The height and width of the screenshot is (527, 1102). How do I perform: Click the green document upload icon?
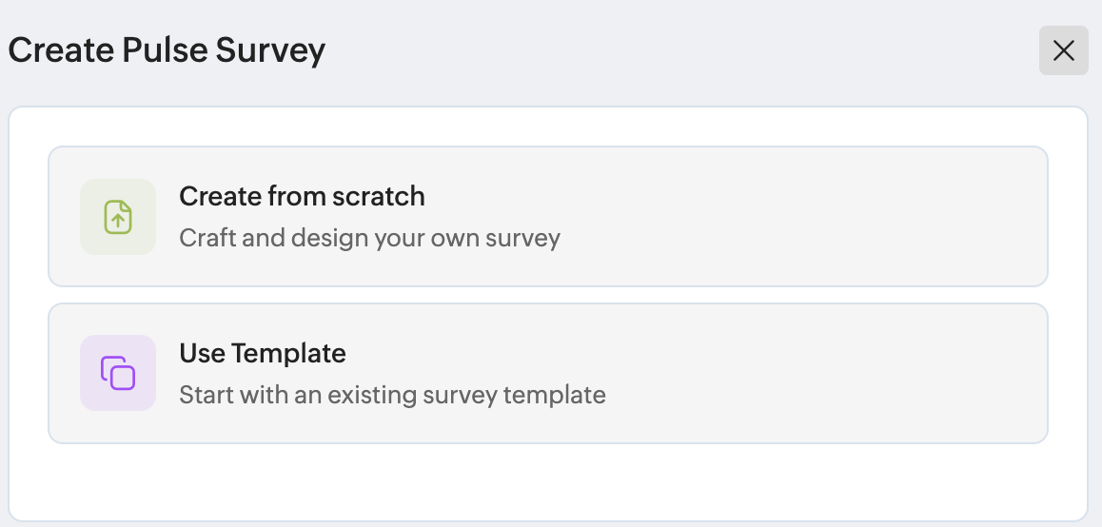[x=118, y=217]
